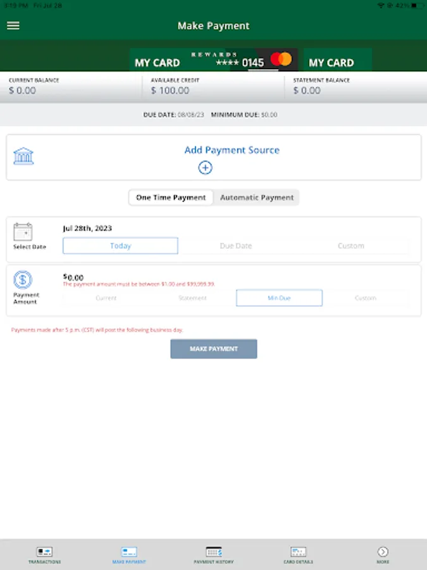Open the hamburger navigation menu
Viewport: 427px width, 570px height.
pos(13,25)
